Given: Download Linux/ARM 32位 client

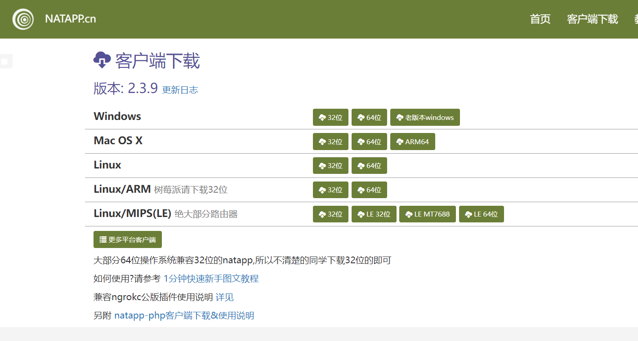Looking at the screenshot, I should pyautogui.click(x=330, y=190).
